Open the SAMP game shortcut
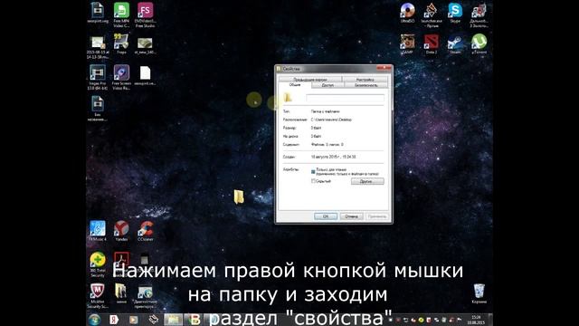The width and height of the screenshot is (579, 326). click(x=407, y=44)
